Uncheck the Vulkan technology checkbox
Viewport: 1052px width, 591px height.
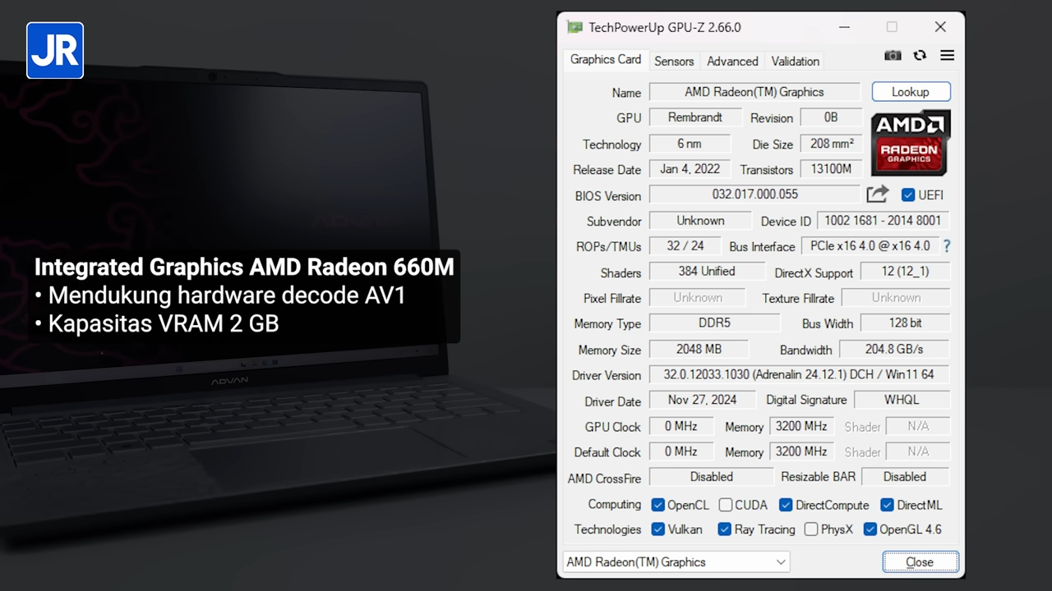coord(657,529)
